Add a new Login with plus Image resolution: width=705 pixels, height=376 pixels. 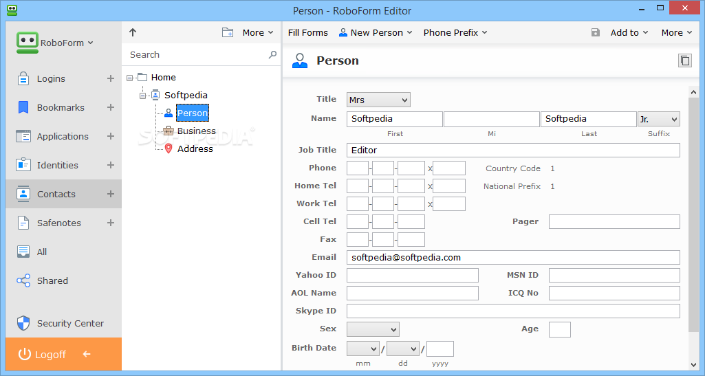[x=111, y=78]
